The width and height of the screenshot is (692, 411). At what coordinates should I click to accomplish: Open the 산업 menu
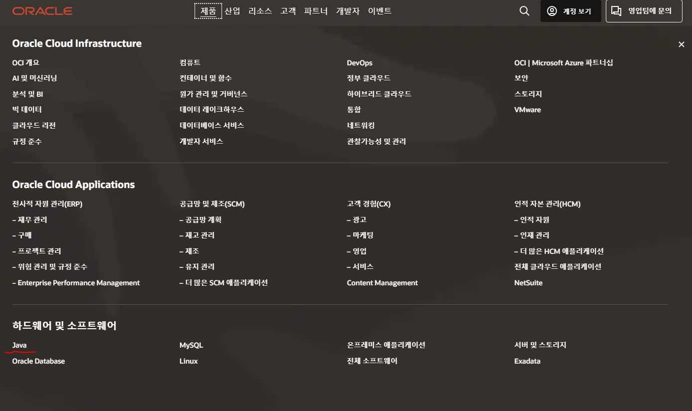tap(233, 11)
